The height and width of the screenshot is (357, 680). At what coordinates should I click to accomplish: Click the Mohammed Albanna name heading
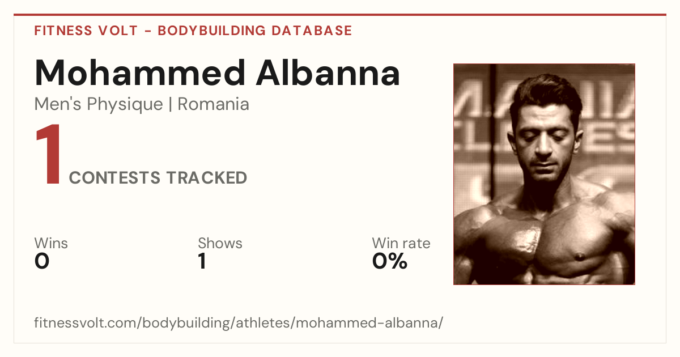tap(217, 72)
